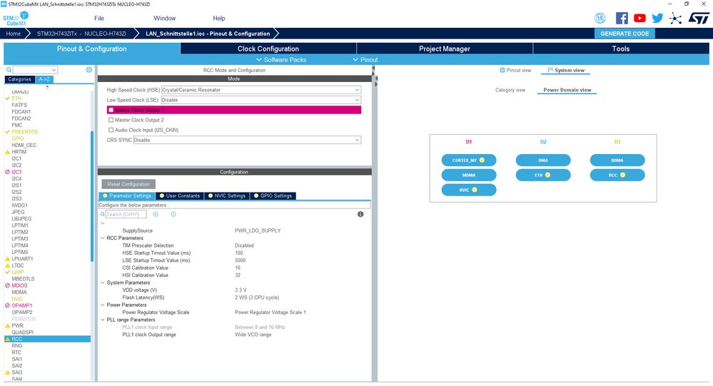Open the Twitter link icon
Image resolution: width=713 pixels, height=386 pixels.
pyautogui.click(x=657, y=18)
